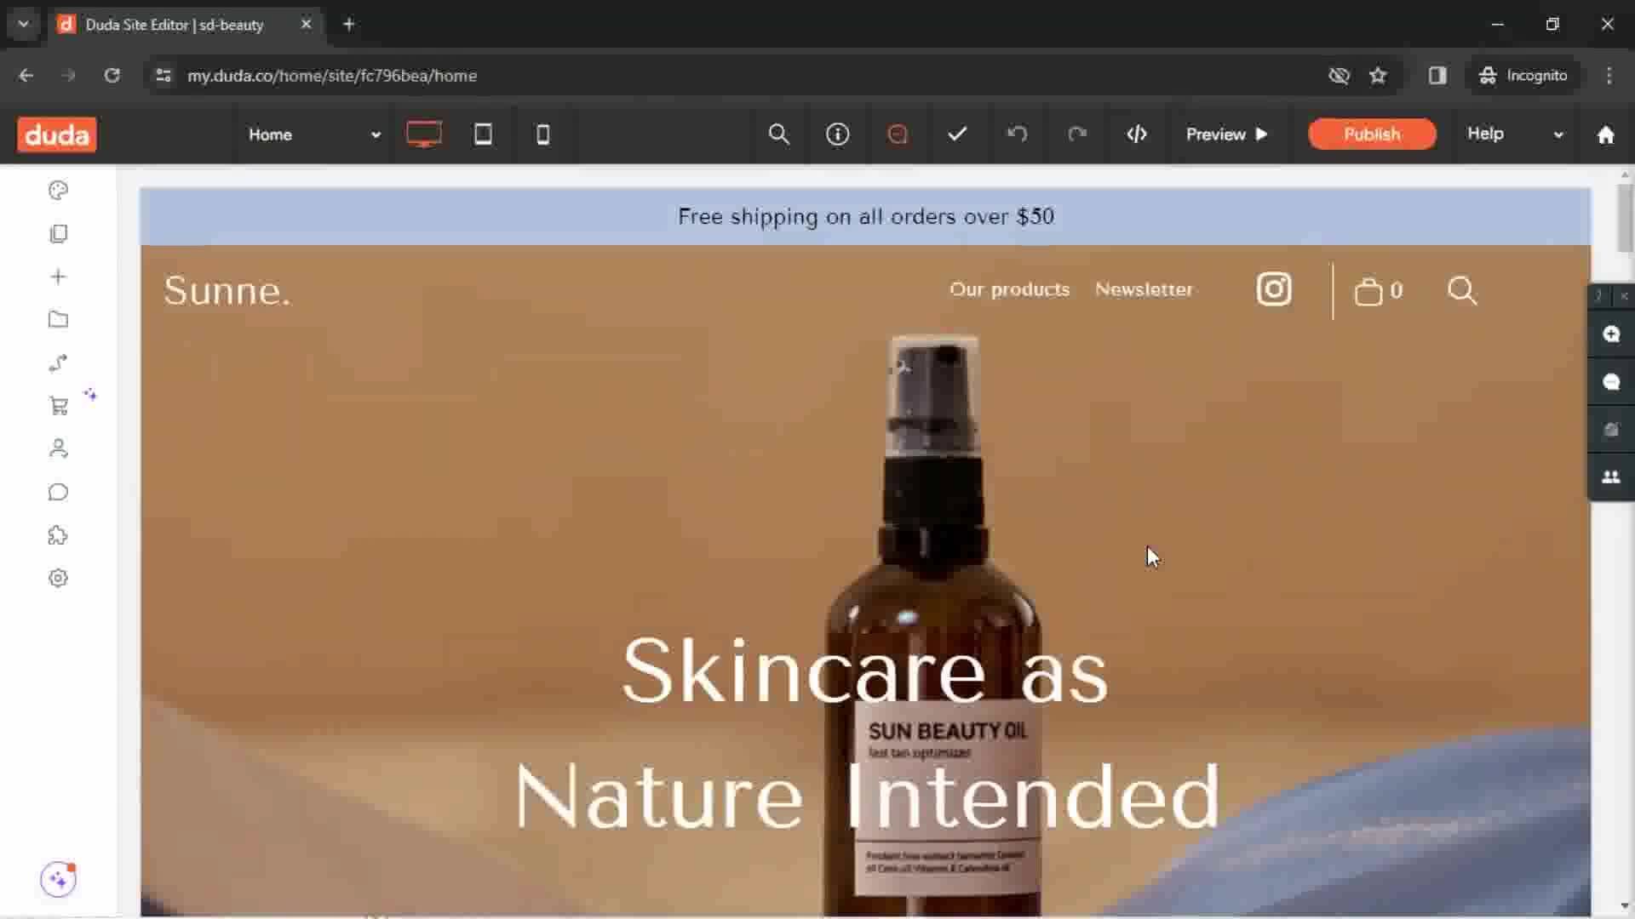The width and height of the screenshot is (1635, 919).
Task: Redo the last edit
Action: tap(1077, 134)
